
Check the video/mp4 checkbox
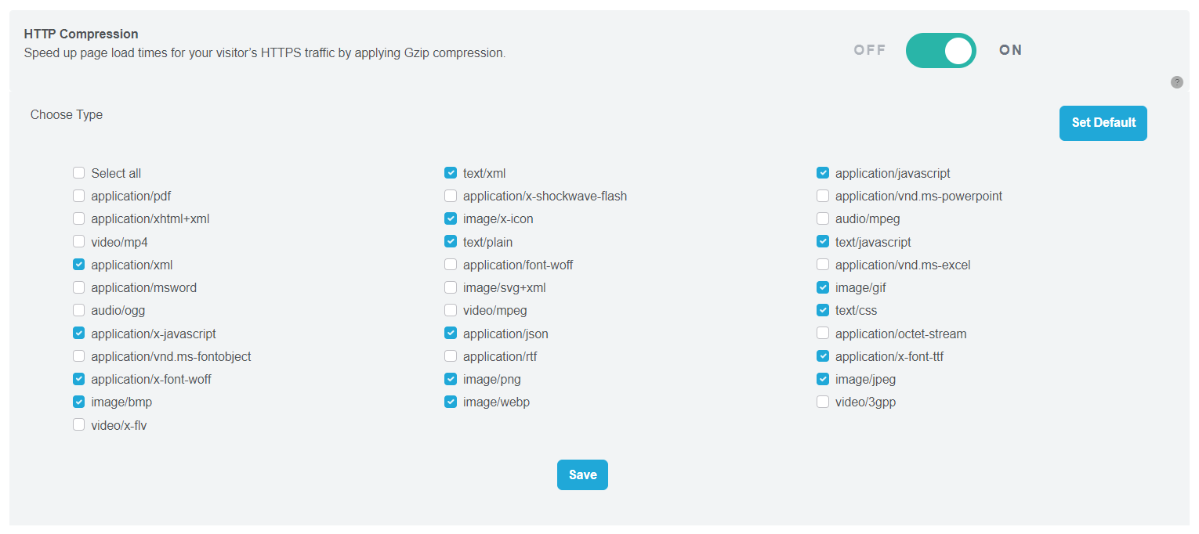[78, 242]
